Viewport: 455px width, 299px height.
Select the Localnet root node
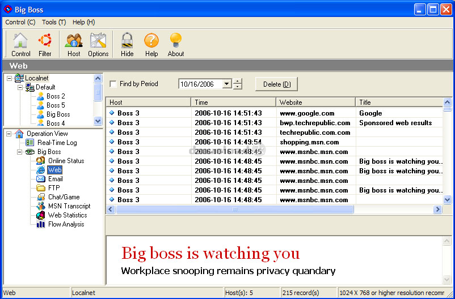coord(37,78)
